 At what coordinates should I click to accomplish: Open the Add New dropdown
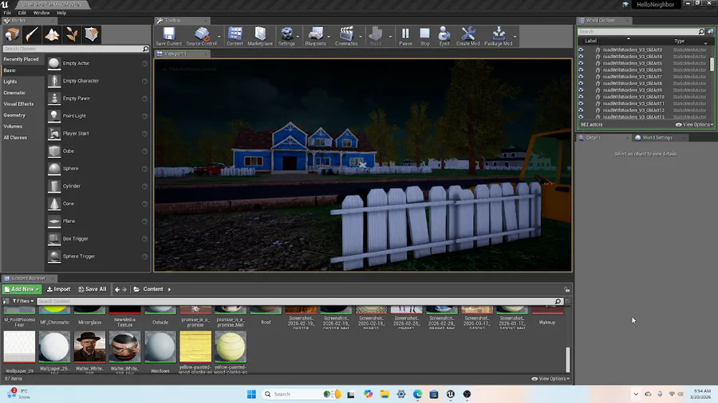coord(22,289)
